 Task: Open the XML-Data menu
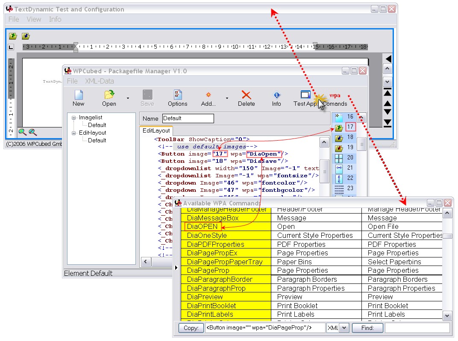point(99,81)
